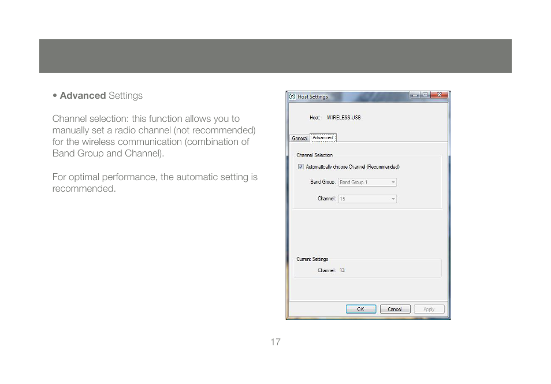This screenshot has width=551, height=384.
Task: Close the Host Settings window
Action: point(440,95)
